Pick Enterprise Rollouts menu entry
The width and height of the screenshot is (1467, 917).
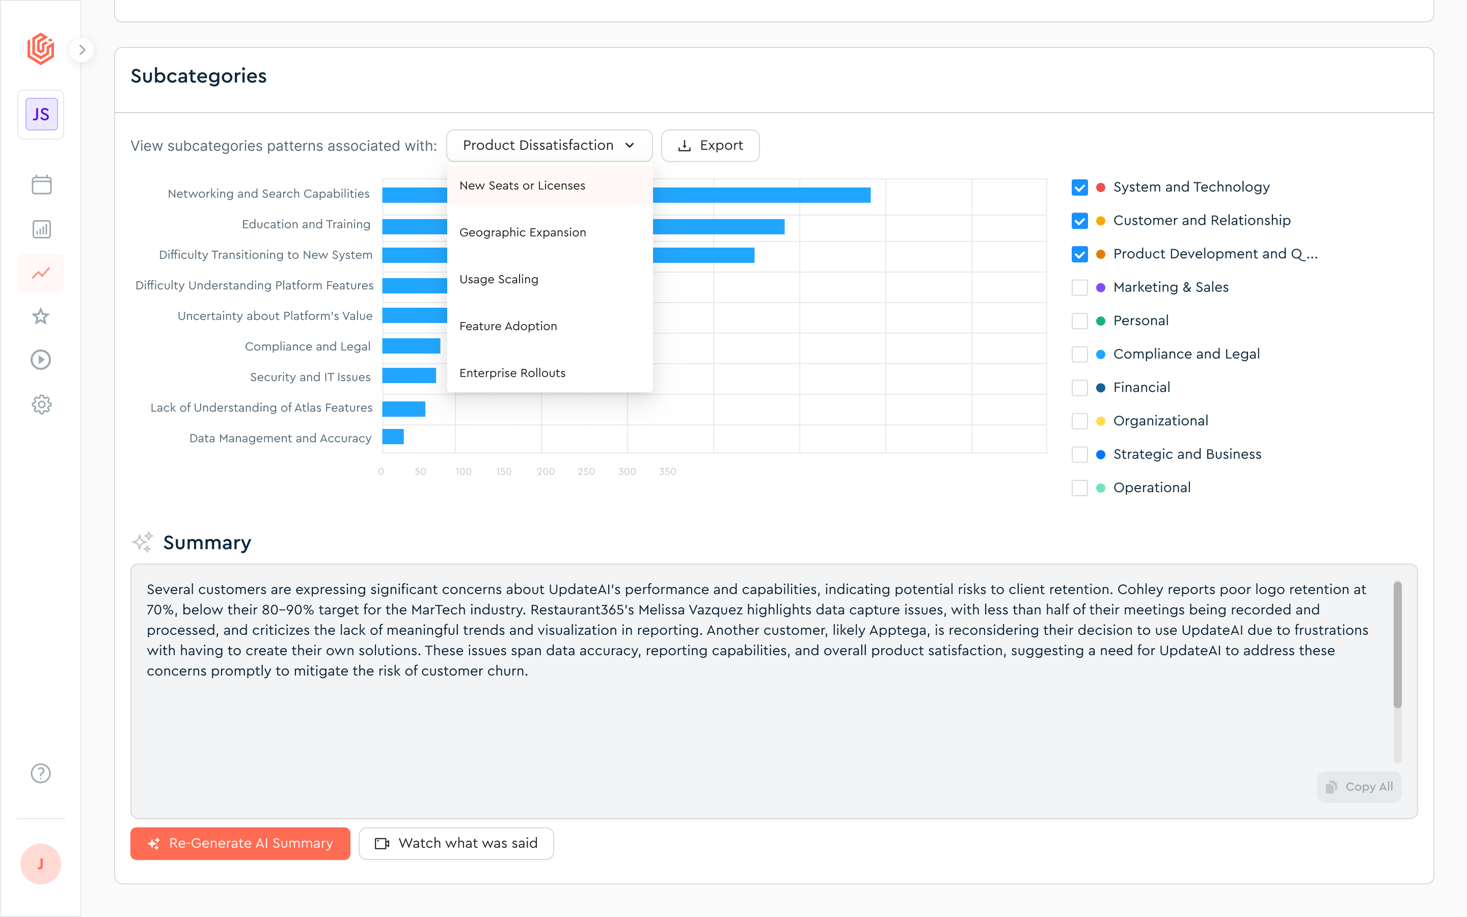pyautogui.click(x=512, y=373)
